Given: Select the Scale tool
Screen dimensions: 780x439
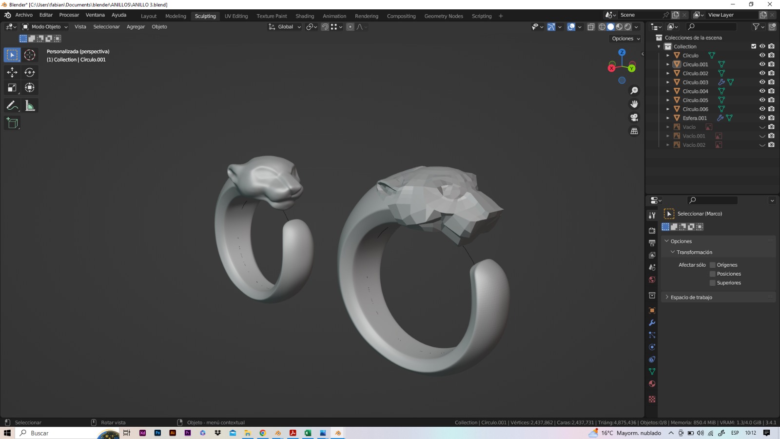Looking at the screenshot, I should pos(12,88).
